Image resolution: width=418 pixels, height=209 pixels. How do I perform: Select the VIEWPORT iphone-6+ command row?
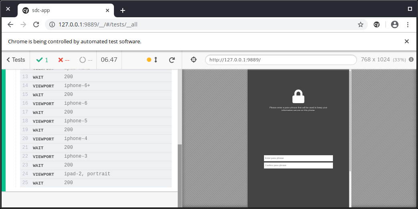[95, 86]
